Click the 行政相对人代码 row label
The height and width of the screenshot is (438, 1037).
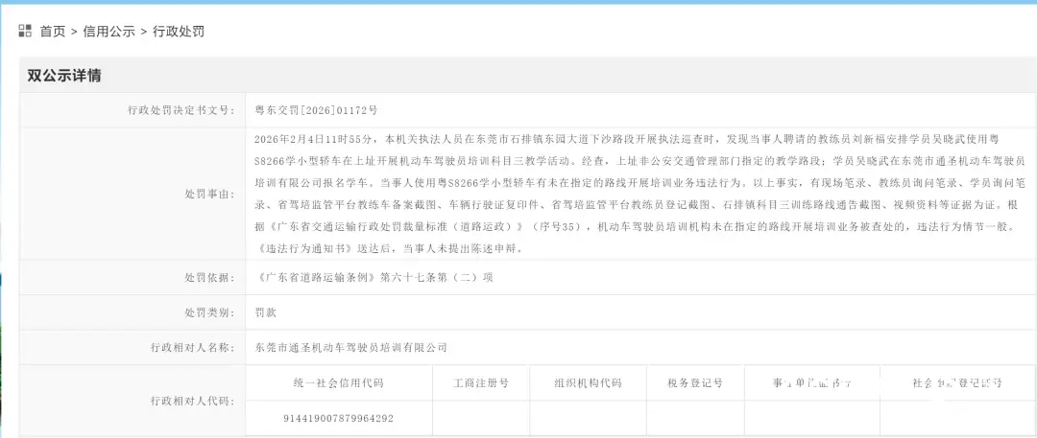coord(192,401)
